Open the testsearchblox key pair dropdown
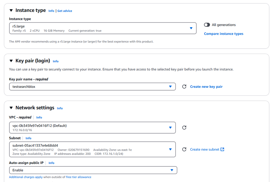 click(x=170, y=87)
